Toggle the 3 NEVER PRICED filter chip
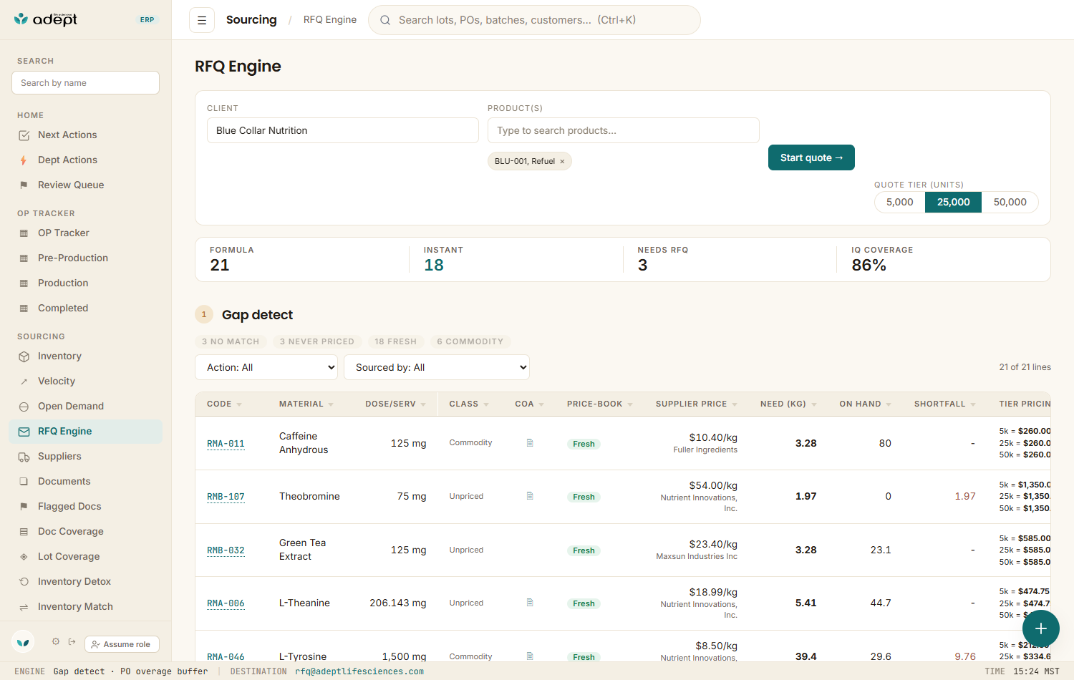The image size is (1074, 680). pos(317,342)
